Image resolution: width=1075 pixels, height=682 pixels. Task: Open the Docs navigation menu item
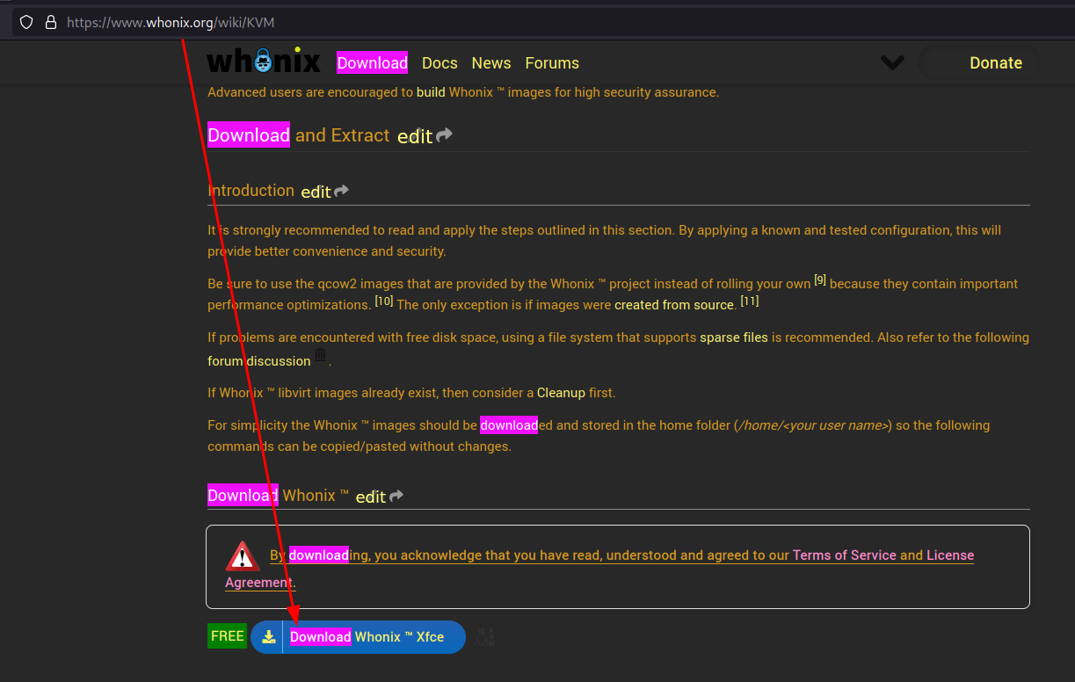click(439, 63)
